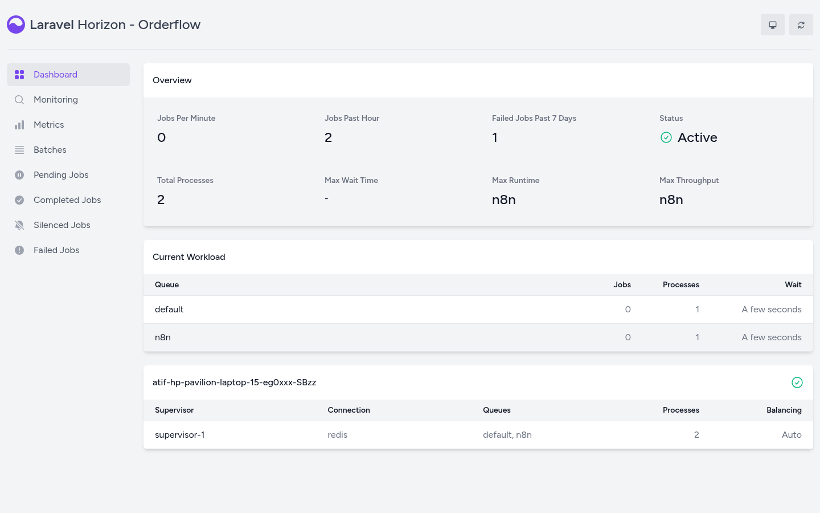The image size is (820, 513).
Task: Click the Status label in Overview
Action: (671, 118)
